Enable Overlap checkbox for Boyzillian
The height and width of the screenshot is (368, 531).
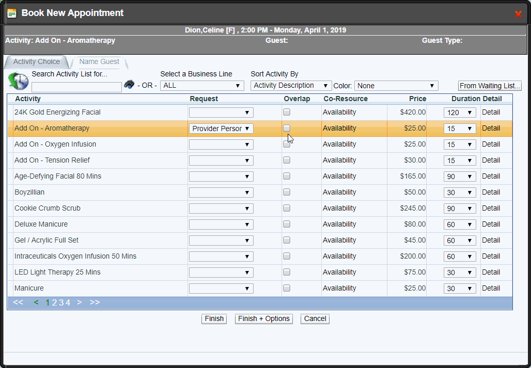[x=287, y=192]
